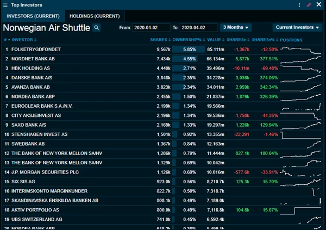The width and height of the screenshot is (326, 230).
Task: Select the J.P. MORGAN SECURITIES PLC row
Action: coord(162,172)
